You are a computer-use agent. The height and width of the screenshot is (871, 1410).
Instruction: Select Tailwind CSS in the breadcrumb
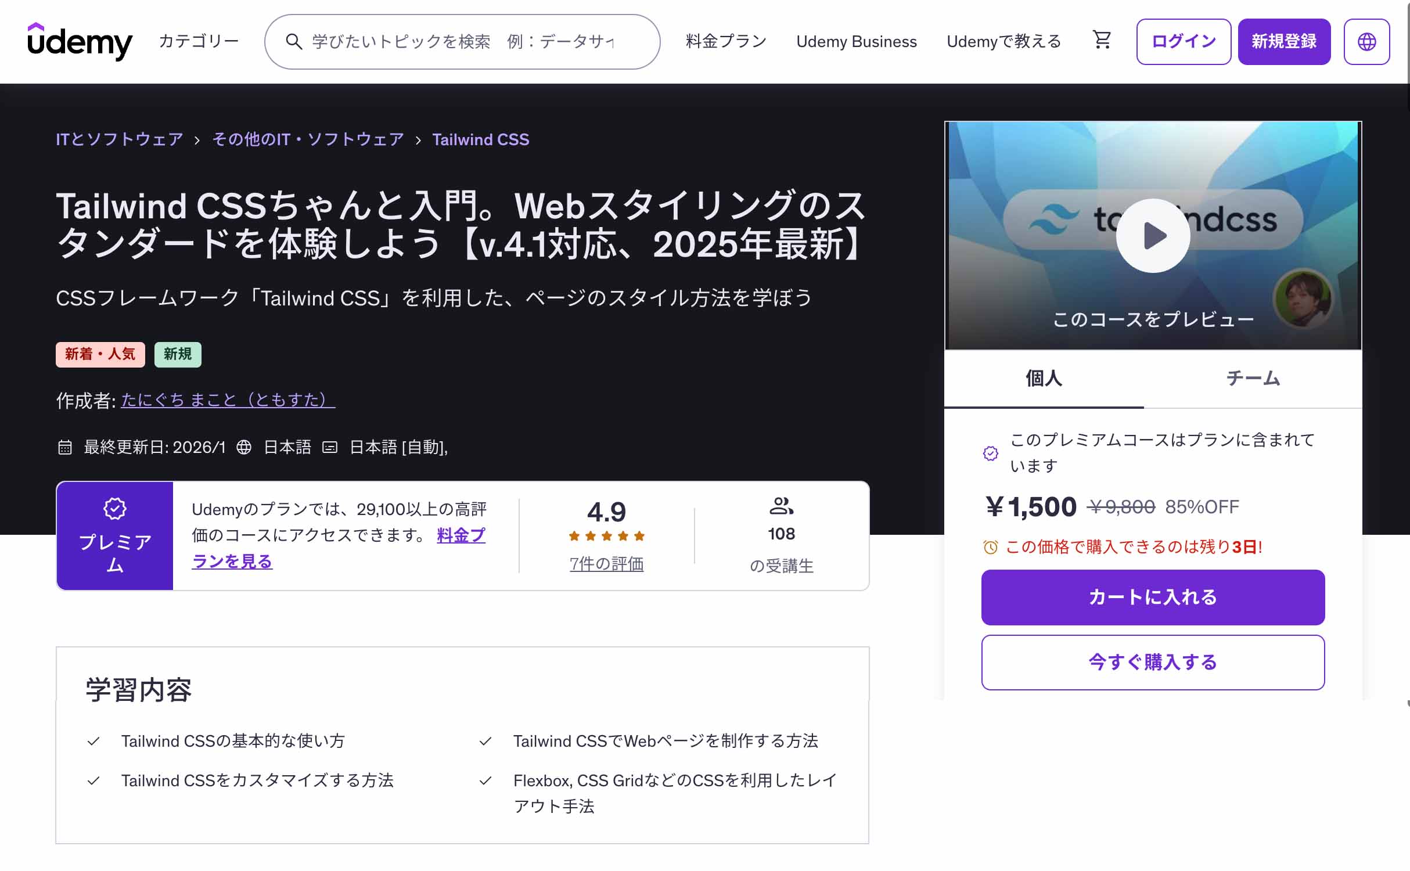pos(480,139)
